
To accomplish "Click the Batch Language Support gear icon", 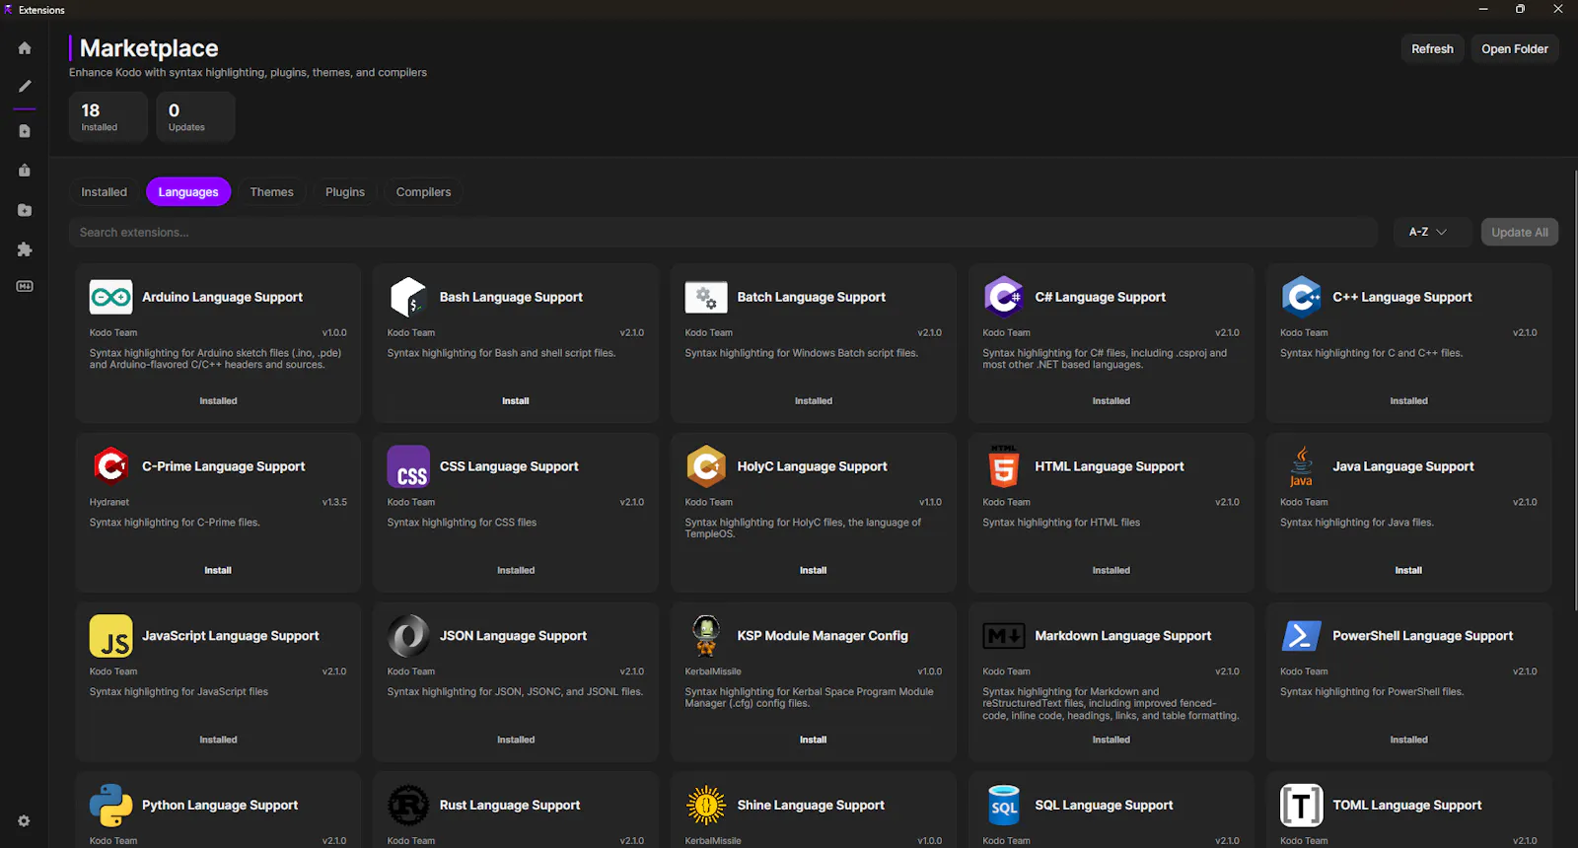I will click(x=706, y=297).
